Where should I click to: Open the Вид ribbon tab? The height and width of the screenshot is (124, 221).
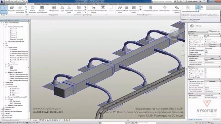click(96, 4)
